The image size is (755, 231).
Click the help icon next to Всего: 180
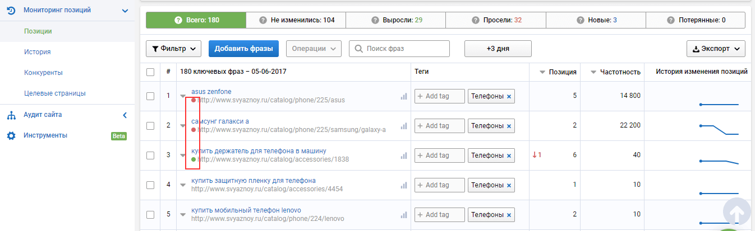pos(178,20)
